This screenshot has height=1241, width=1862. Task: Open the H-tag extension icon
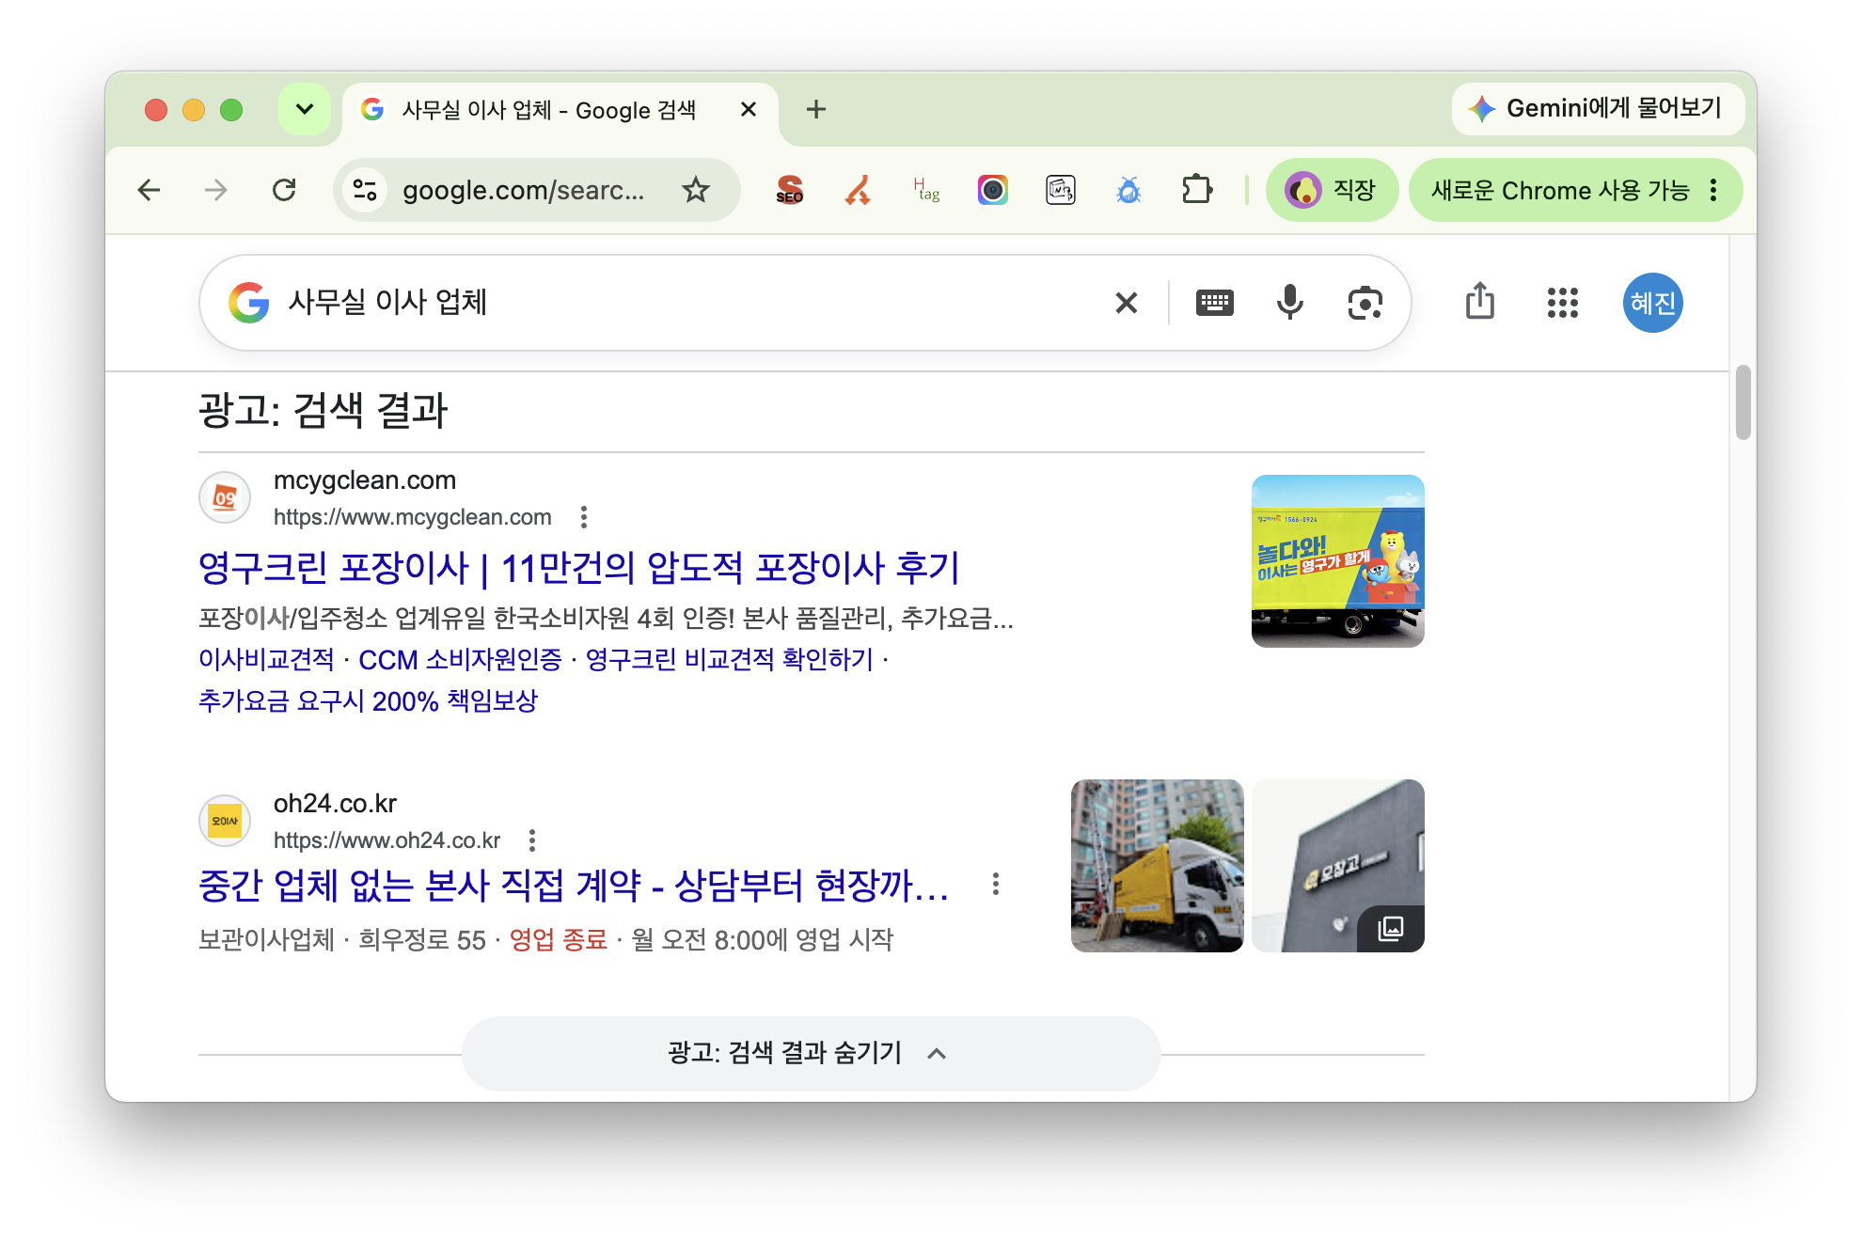926,190
